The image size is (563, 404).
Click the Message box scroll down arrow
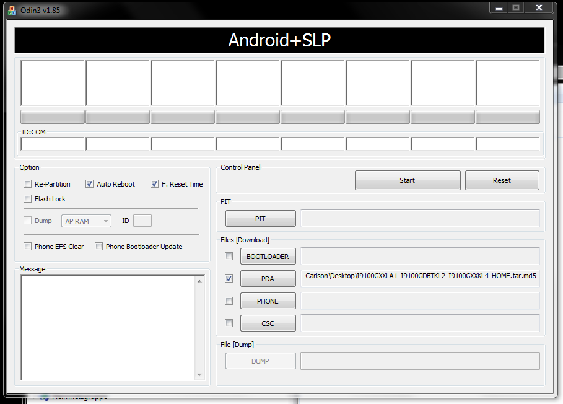tap(199, 375)
